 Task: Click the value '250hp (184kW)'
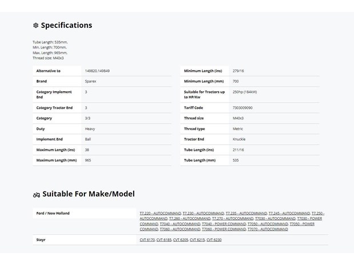coord(245,92)
